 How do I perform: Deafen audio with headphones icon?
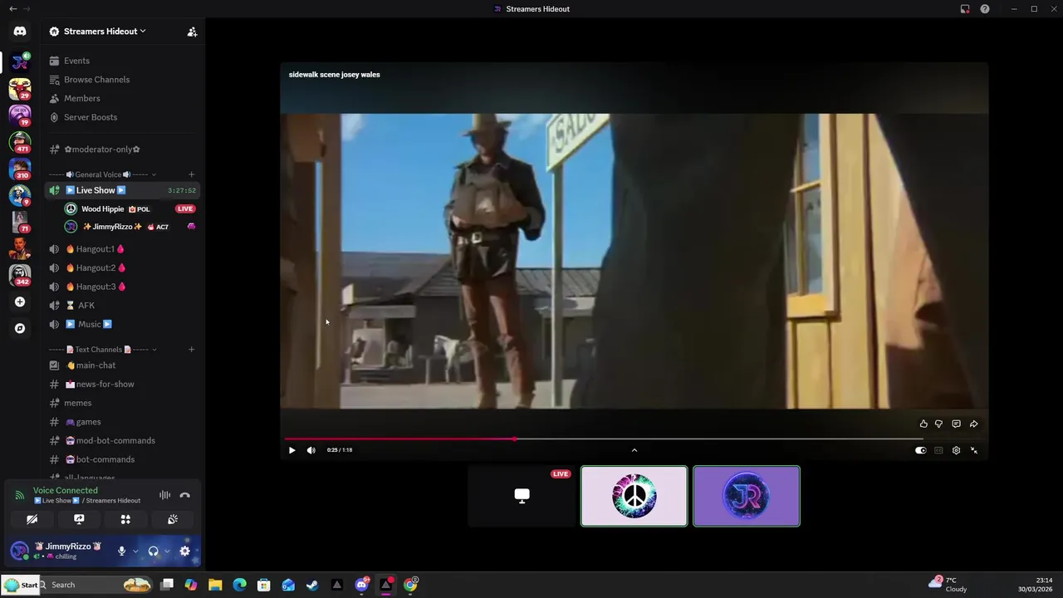(x=153, y=551)
